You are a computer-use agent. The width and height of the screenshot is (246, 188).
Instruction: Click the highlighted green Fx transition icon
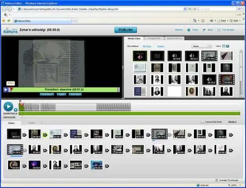click(x=45, y=135)
